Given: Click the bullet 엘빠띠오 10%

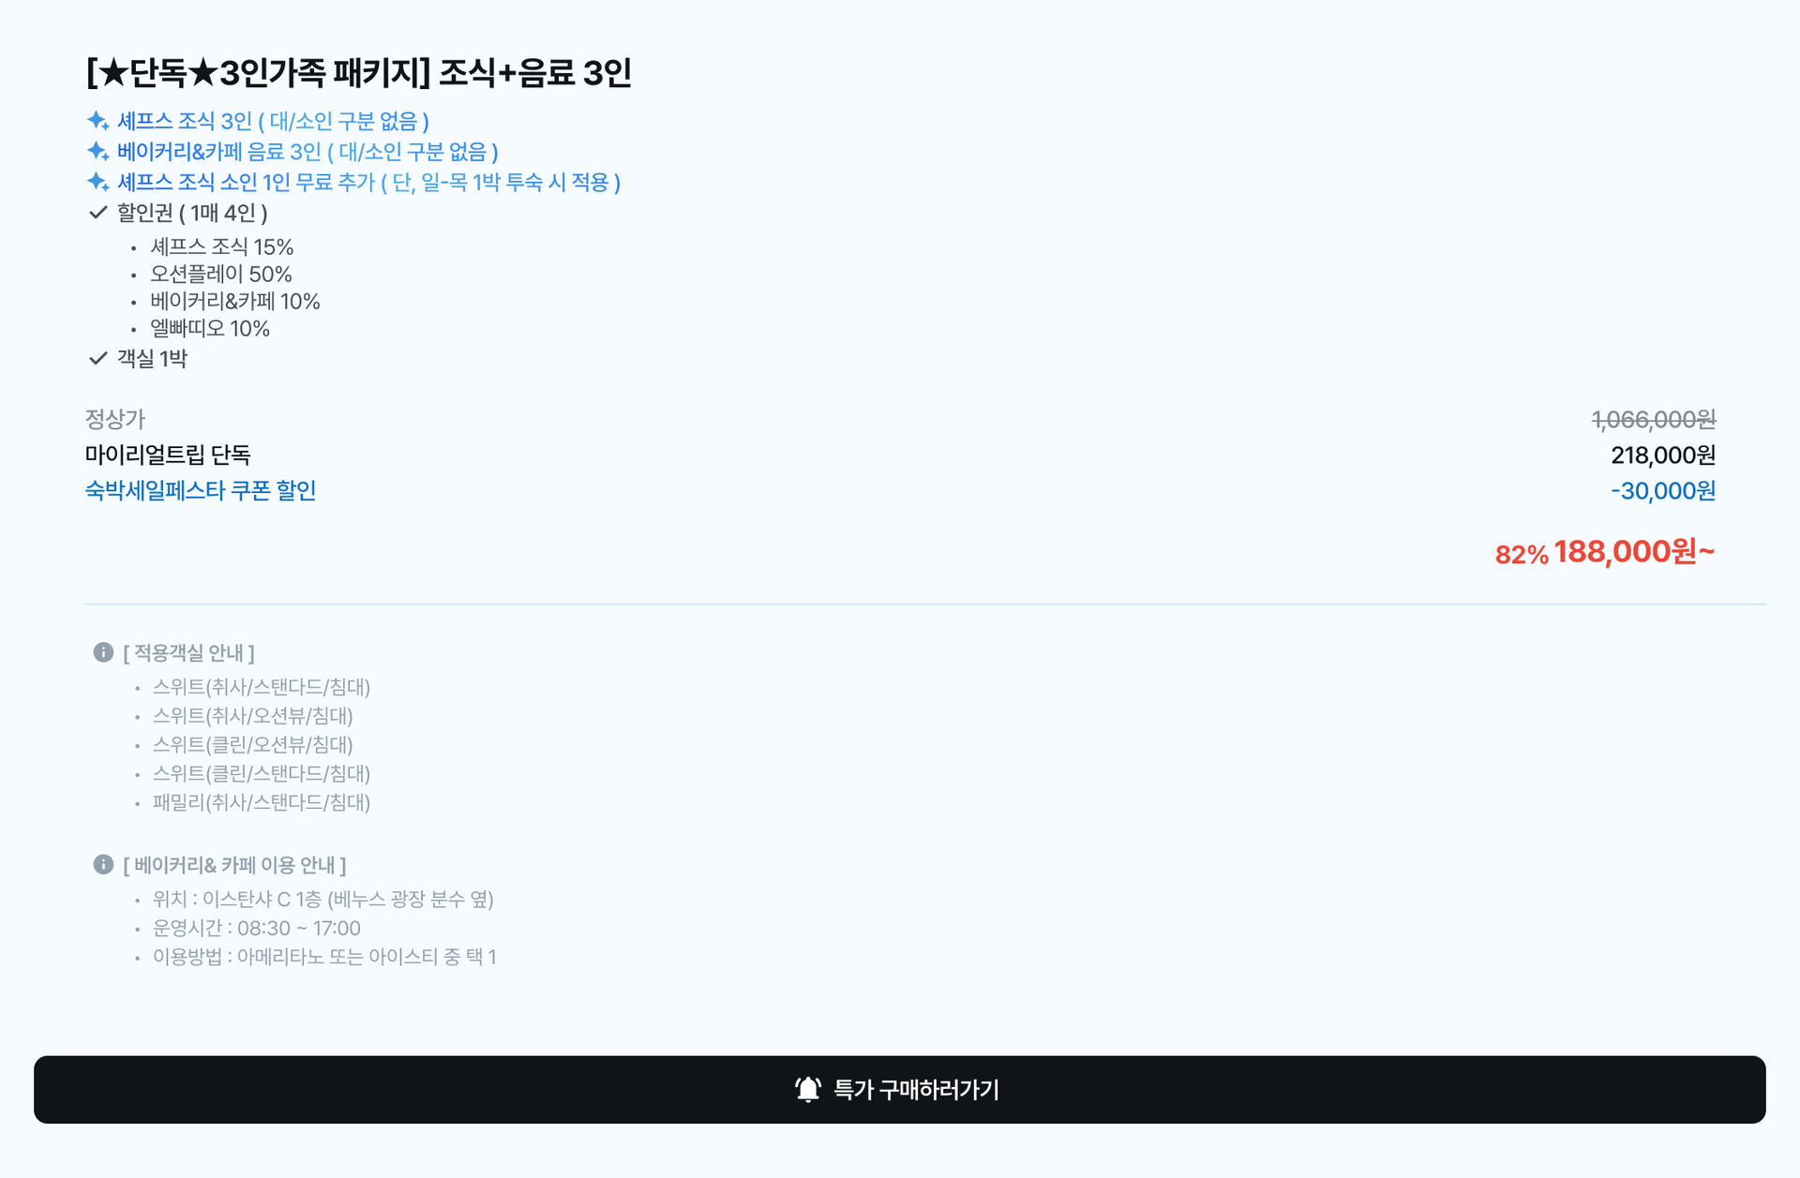Looking at the screenshot, I should 210,328.
